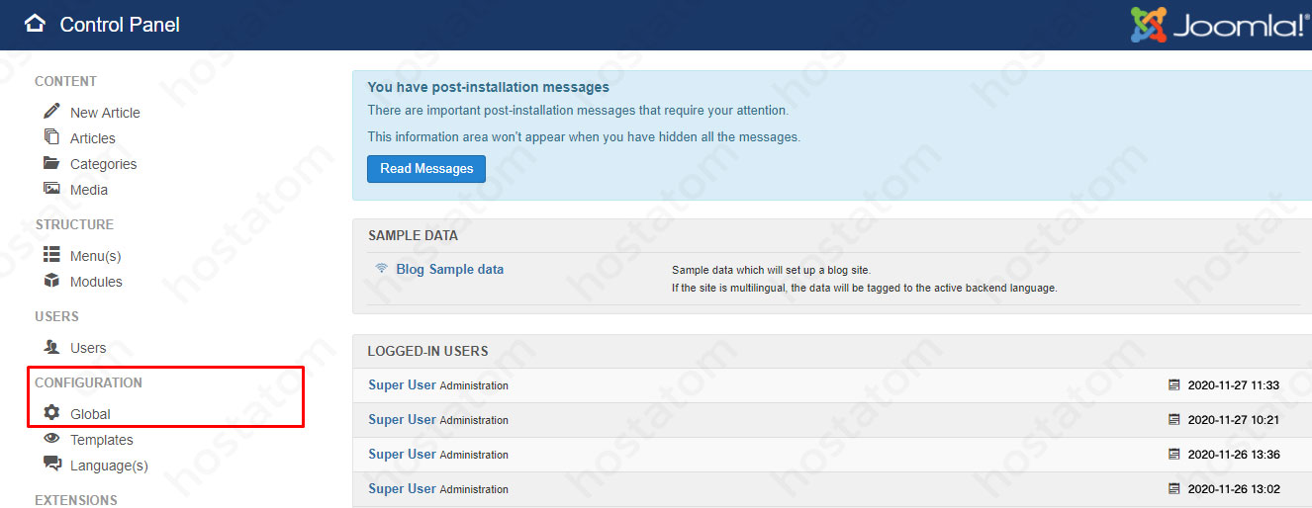Open the Articles menu item

coord(92,138)
